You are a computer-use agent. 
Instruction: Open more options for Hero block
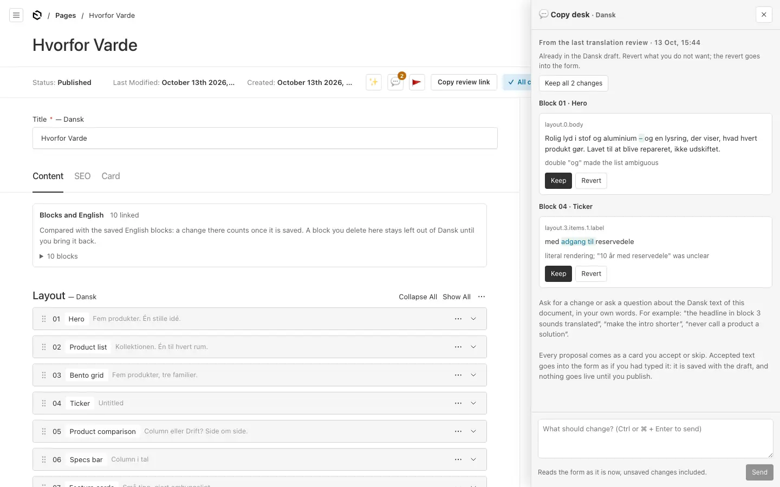(458, 319)
